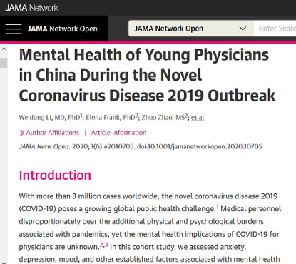Open the JAMA Network Open journal selector
Screen dimensions: 296x264
(191, 29)
